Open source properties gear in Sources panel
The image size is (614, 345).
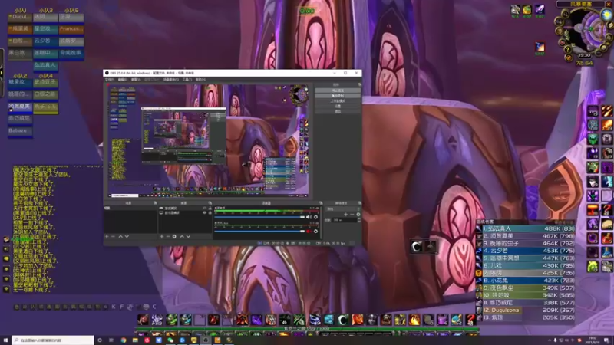pyautogui.click(x=175, y=236)
